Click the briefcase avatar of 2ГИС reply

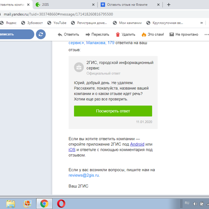tap(79, 67)
